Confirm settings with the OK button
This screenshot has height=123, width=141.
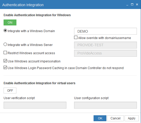(x=100, y=118)
